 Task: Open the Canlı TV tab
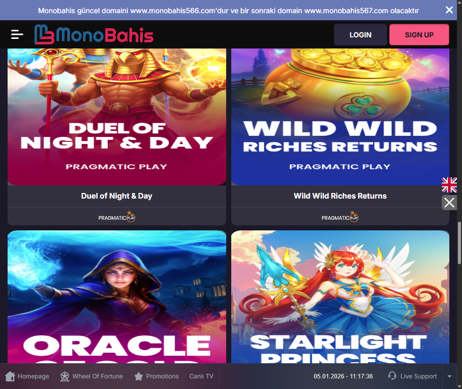tap(201, 376)
